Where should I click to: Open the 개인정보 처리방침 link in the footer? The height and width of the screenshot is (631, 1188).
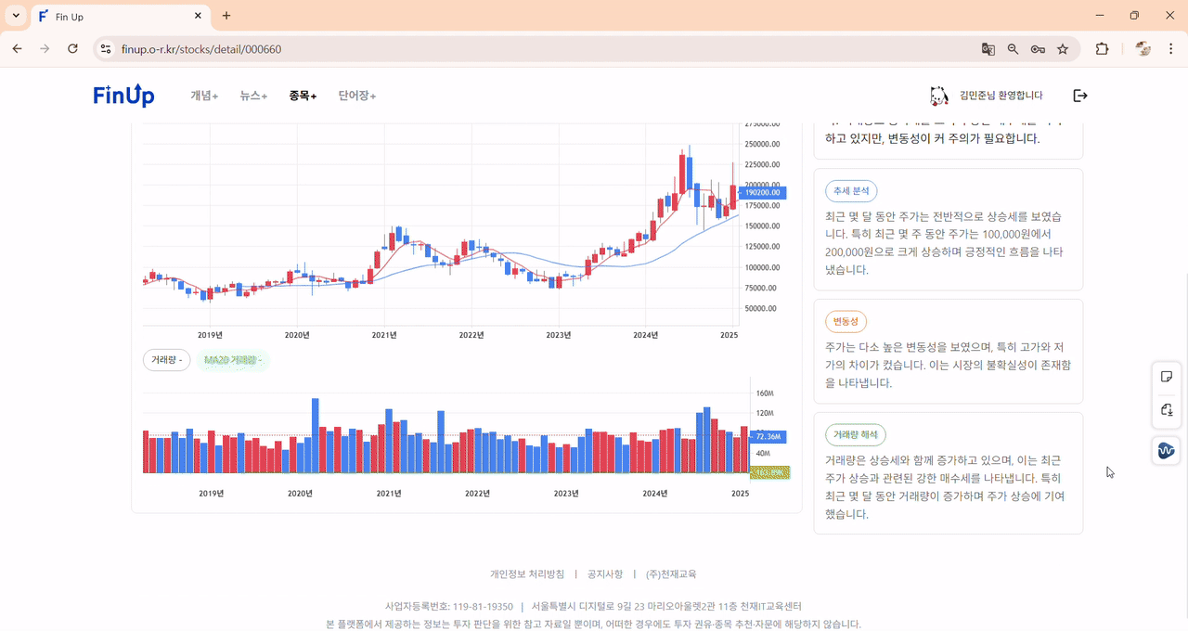526,573
